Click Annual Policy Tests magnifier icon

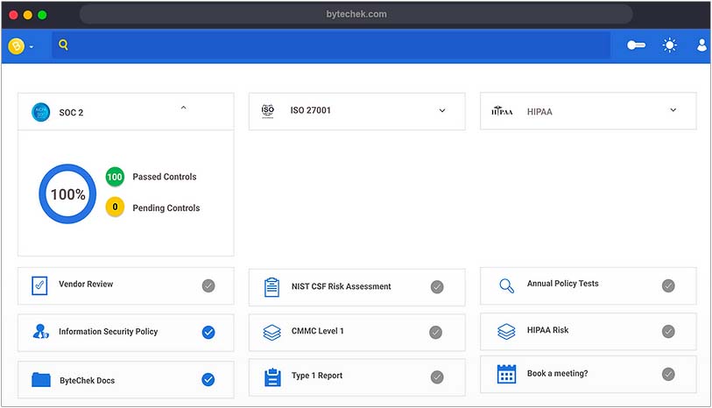pos(506,285)
